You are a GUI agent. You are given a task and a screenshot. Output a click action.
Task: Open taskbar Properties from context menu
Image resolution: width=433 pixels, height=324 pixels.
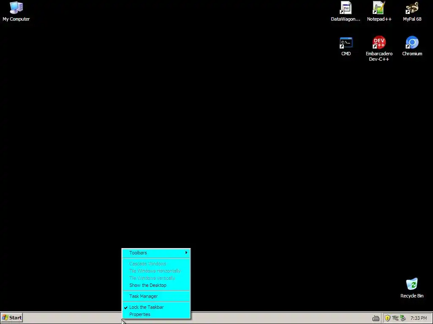tap(156, 314)
